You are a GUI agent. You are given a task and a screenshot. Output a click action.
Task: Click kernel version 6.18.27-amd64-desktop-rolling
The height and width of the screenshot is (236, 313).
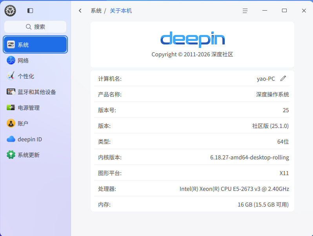[249, 157]
